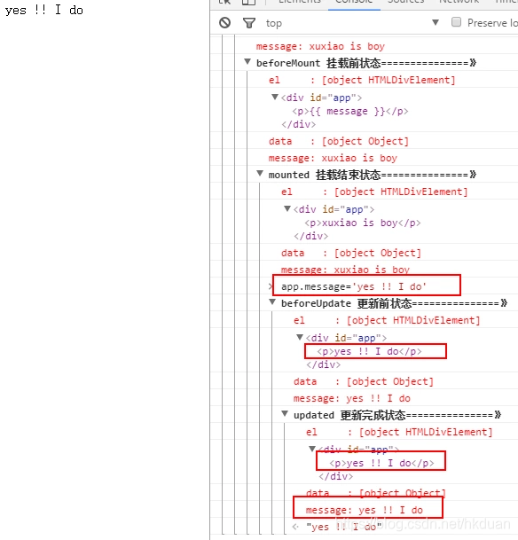Click 'data : [object Object]' under beforeUpdate

pyautogui.click(x=364, y=382)
